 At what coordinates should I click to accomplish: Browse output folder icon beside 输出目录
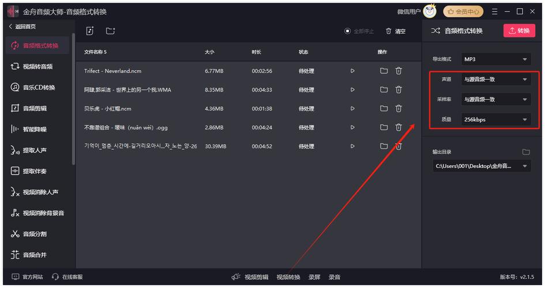[x=526, y=151]
